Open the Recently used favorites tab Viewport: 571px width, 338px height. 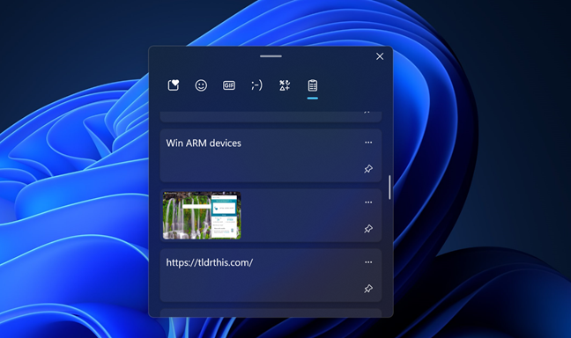[174, 85]
